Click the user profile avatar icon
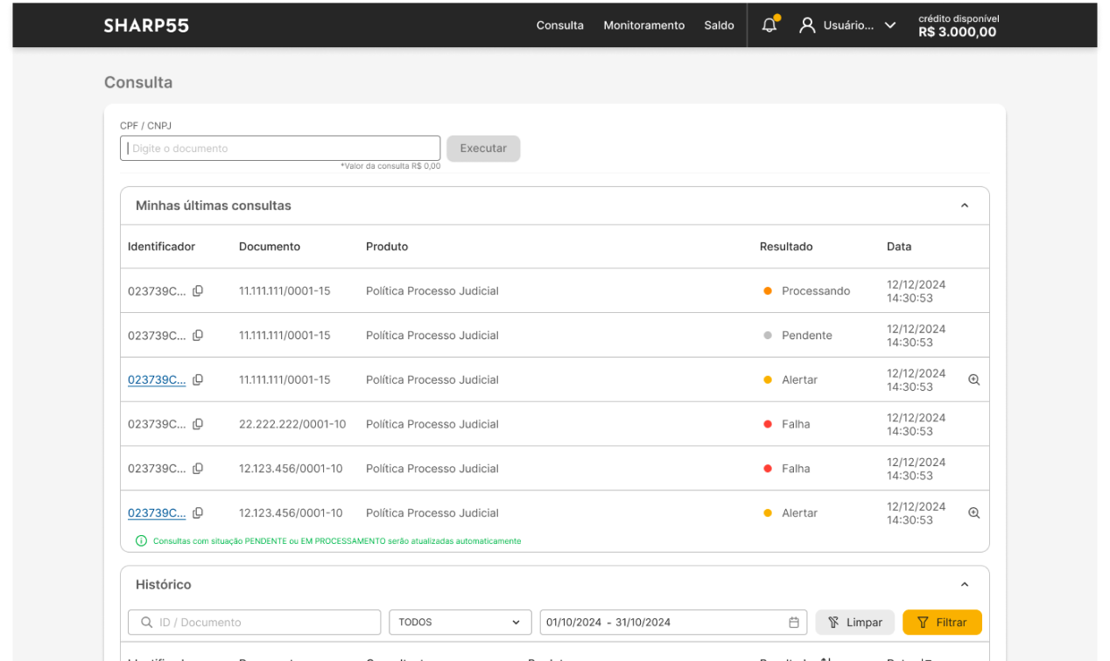Image resolution: width=1110 pixels, height=661 pixels. (x=807, y=25)
